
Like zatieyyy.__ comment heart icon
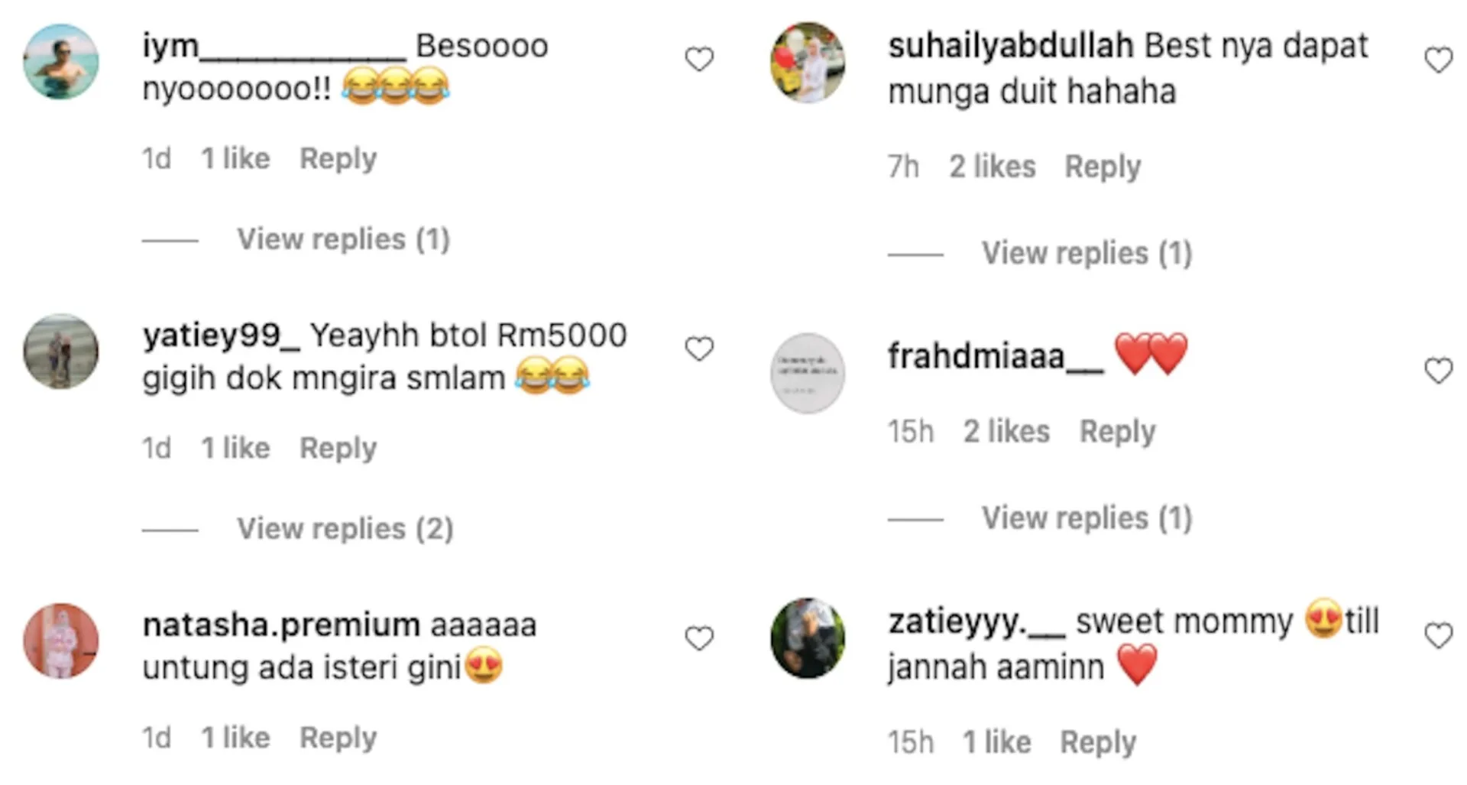coord(1438,636)
